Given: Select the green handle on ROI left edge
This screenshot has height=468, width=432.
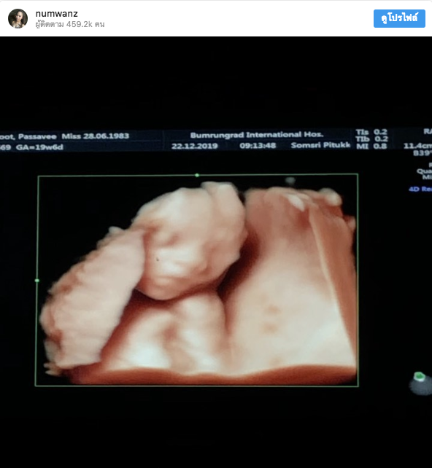Looking at the screenshot, I should pos(37,281).
